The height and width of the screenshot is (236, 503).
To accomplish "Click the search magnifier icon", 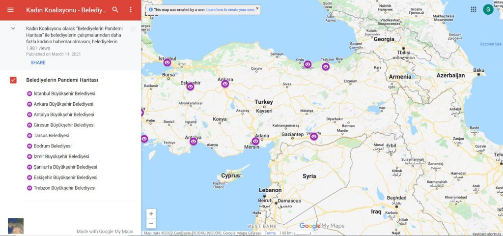I will tap(115, 10).
